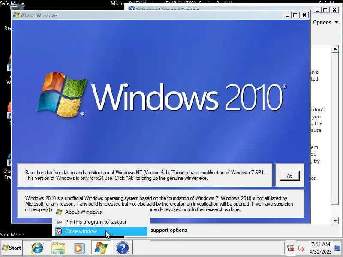Click the red X icon beside Close window
This screenshot has width=343, height=257.
pyautogui.click(x=59, y=231)
